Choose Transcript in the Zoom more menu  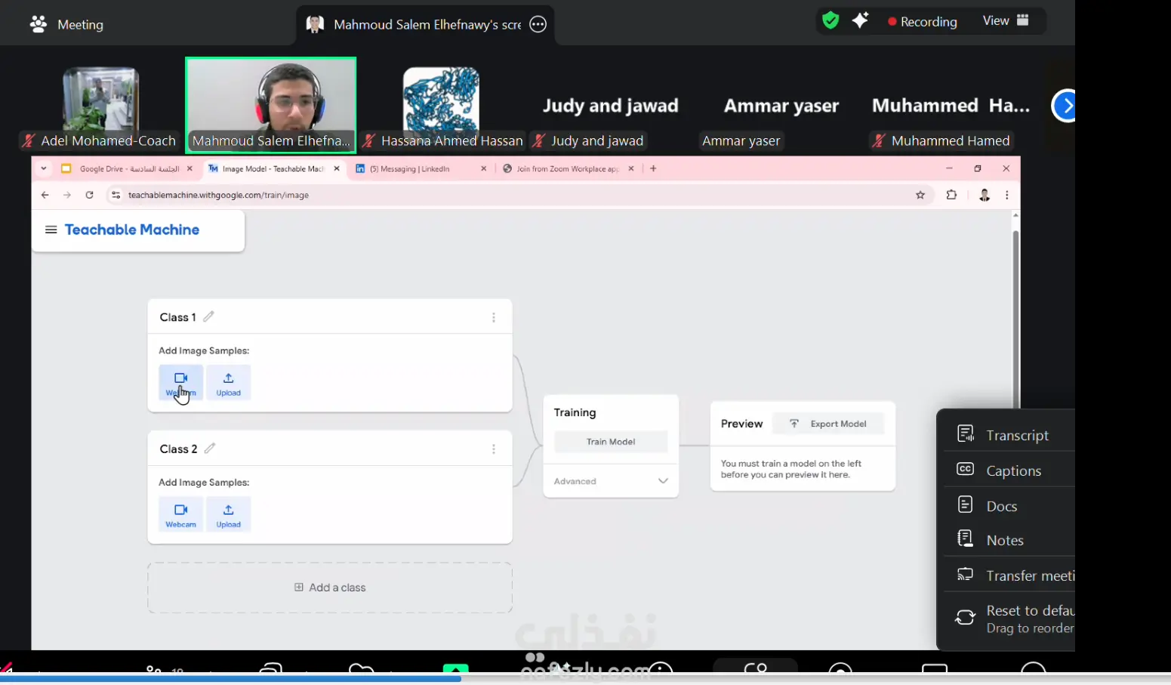coord(1010,435)
